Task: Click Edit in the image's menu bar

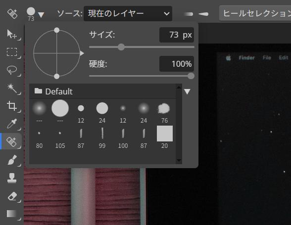Action: (x=284, y=58)
